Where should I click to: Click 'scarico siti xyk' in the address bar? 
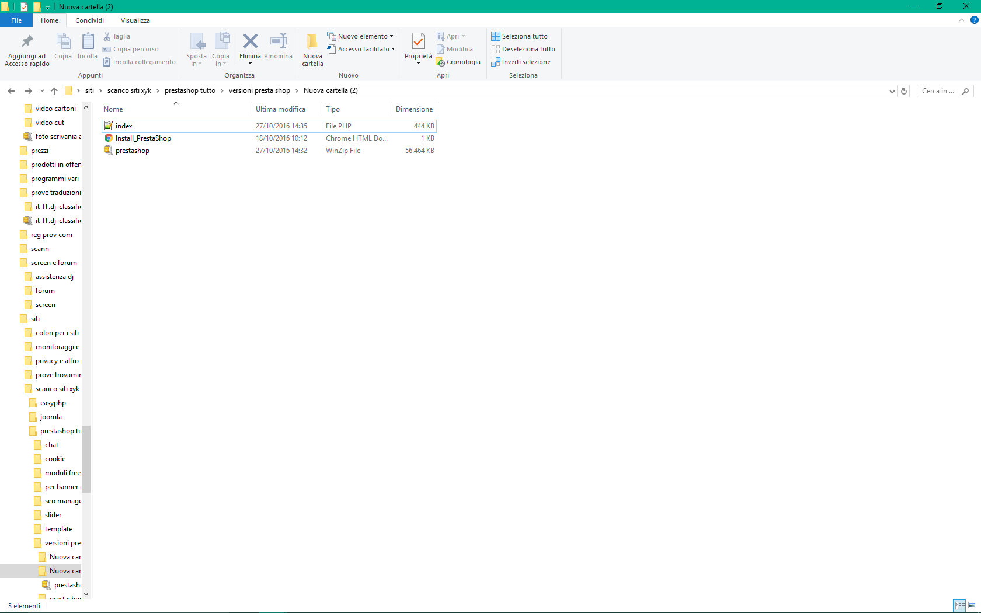click(x=129, y=90)
